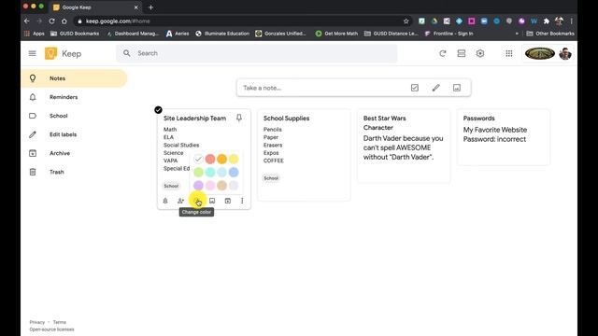Pick the green color swatch
Image resolution: width=598 pixels, height=336 pixels.
click(x=198, y=172)
